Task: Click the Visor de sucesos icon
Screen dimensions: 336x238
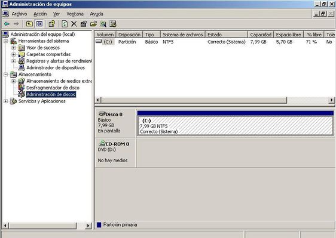Action: coord(21,48)
